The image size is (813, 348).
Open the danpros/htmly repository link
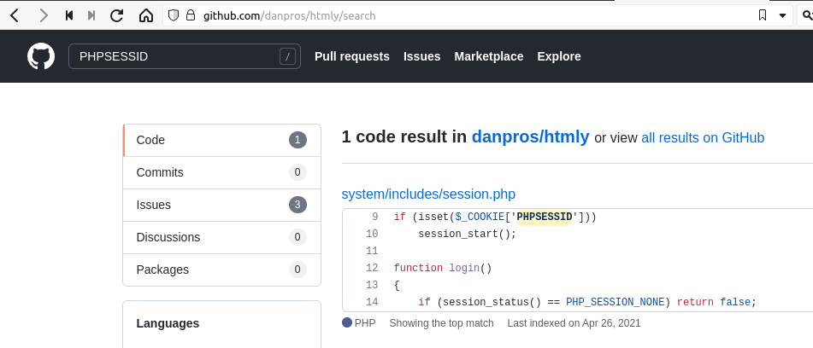(x=530, y=137)
